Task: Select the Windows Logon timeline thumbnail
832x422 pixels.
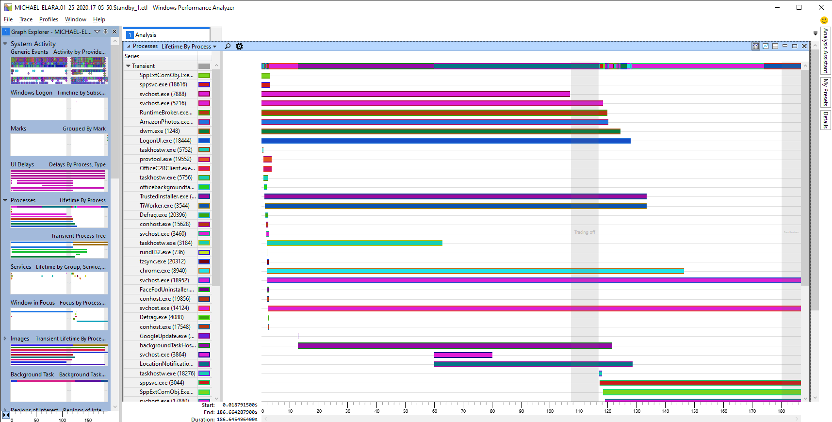Action: click(59, 109)
